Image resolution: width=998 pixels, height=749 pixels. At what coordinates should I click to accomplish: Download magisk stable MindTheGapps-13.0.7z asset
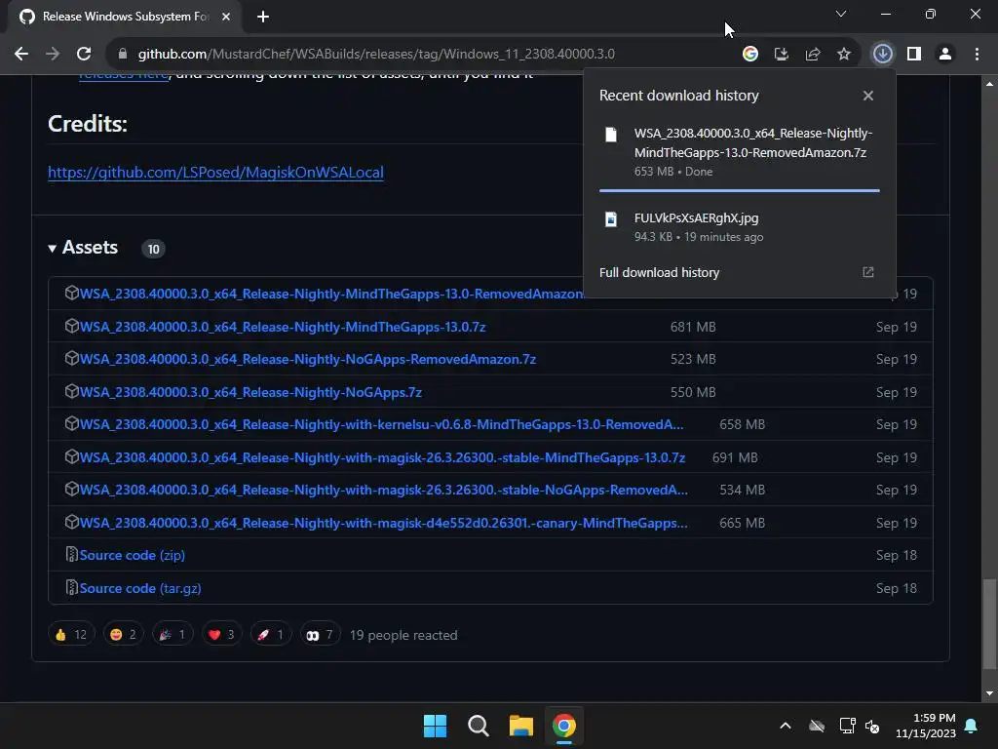(382, 458)
